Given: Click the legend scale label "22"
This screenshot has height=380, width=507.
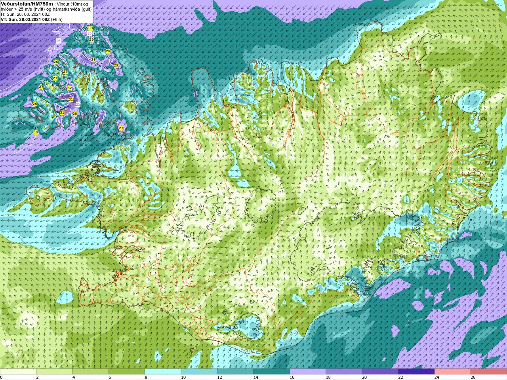Looking at the screenshot, I should [x=400, y=377].
